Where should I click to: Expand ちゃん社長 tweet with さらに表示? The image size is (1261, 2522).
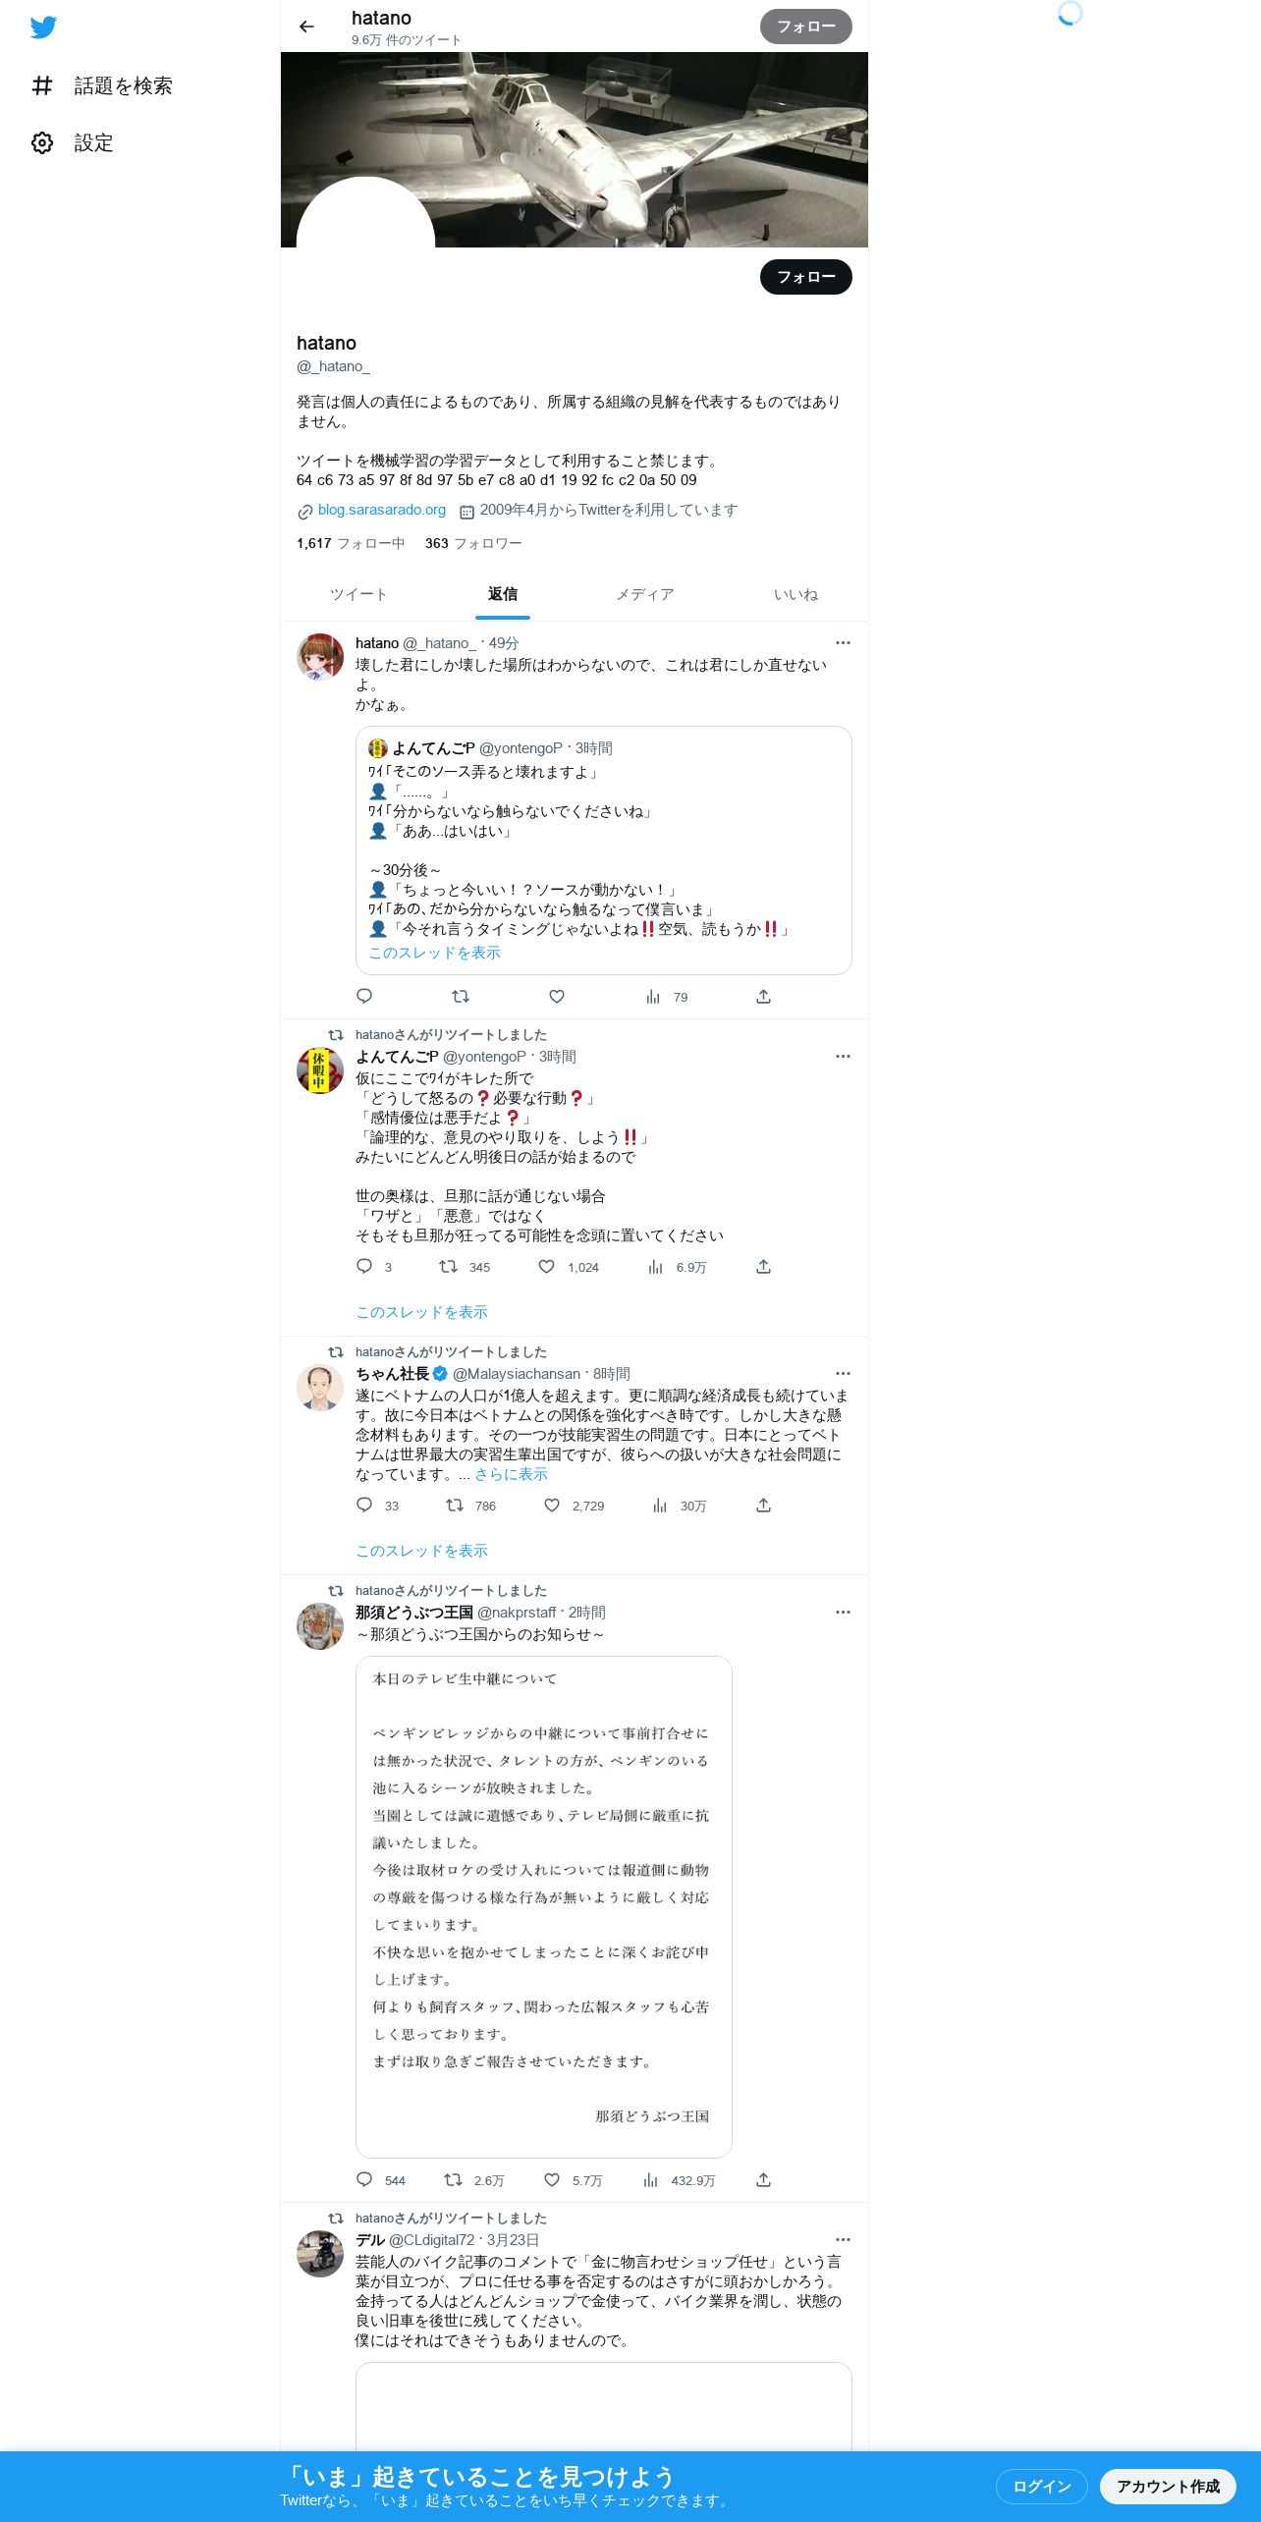511,1474
